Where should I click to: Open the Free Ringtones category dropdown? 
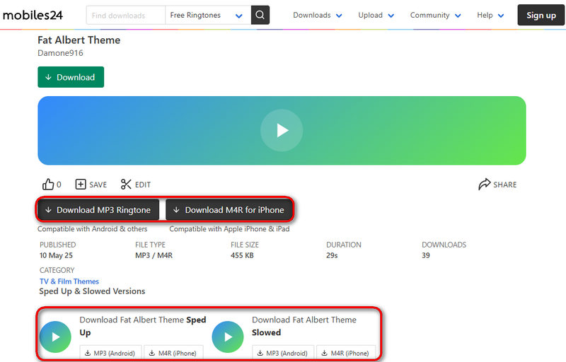click(x=208, y=15)
